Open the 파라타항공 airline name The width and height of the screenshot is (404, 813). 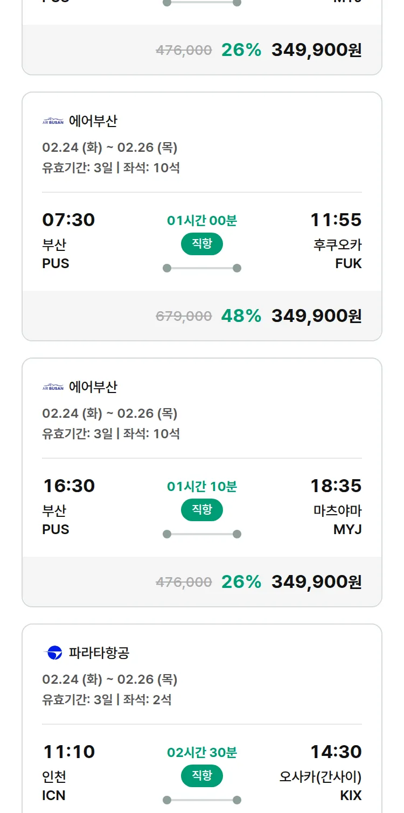coord(99,653)
